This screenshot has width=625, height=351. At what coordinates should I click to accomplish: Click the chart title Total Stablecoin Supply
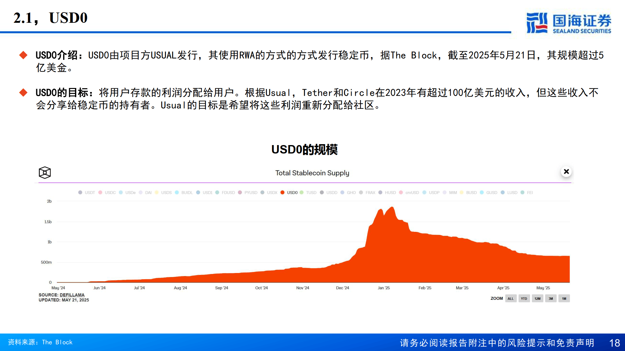tap(312, 173)
